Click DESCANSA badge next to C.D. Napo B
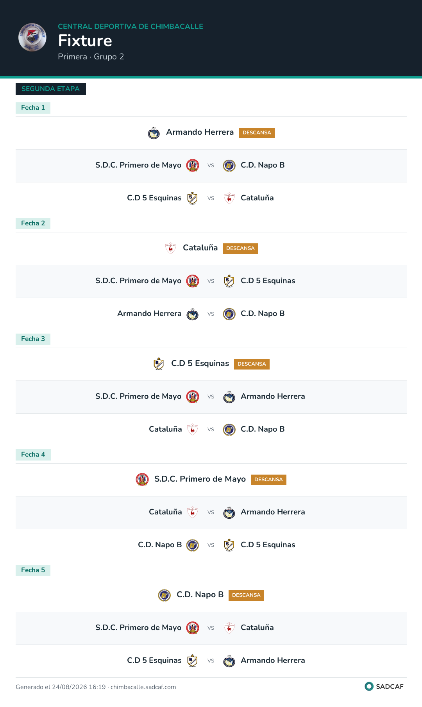This screenshot has width=422, height=707. (x=246, y=595)
